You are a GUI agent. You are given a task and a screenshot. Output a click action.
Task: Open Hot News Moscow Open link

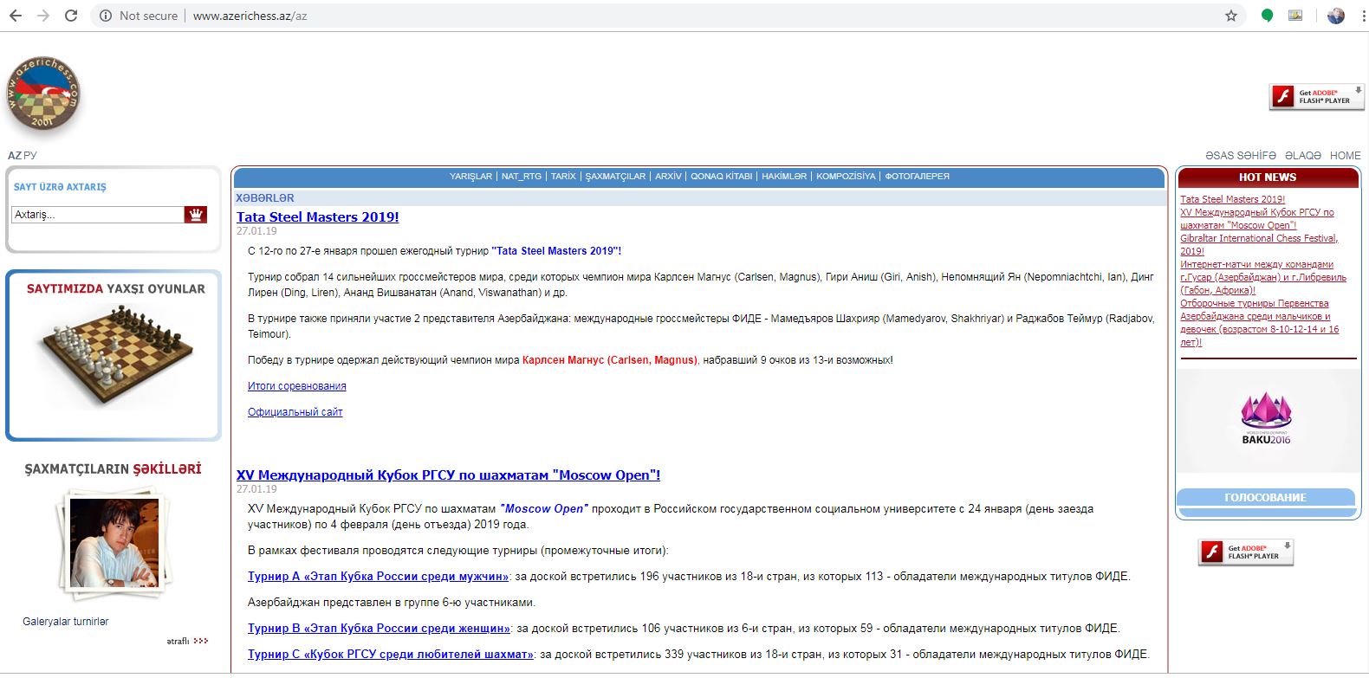coord(1256,218)
